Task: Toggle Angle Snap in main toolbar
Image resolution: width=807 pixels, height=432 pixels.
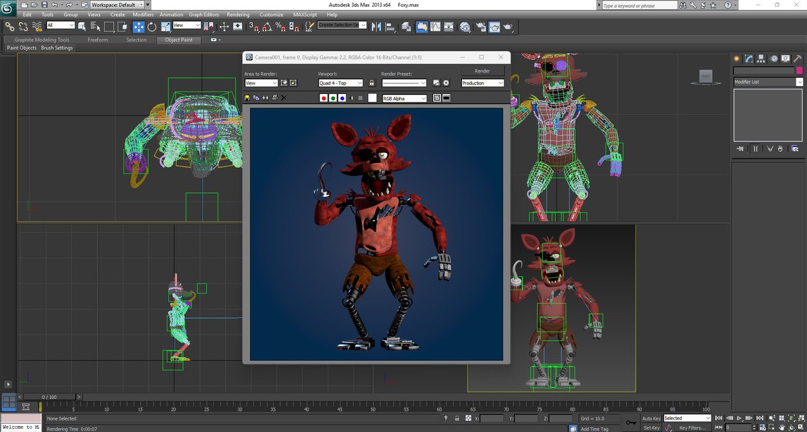Action: click(x=267, y=26)
